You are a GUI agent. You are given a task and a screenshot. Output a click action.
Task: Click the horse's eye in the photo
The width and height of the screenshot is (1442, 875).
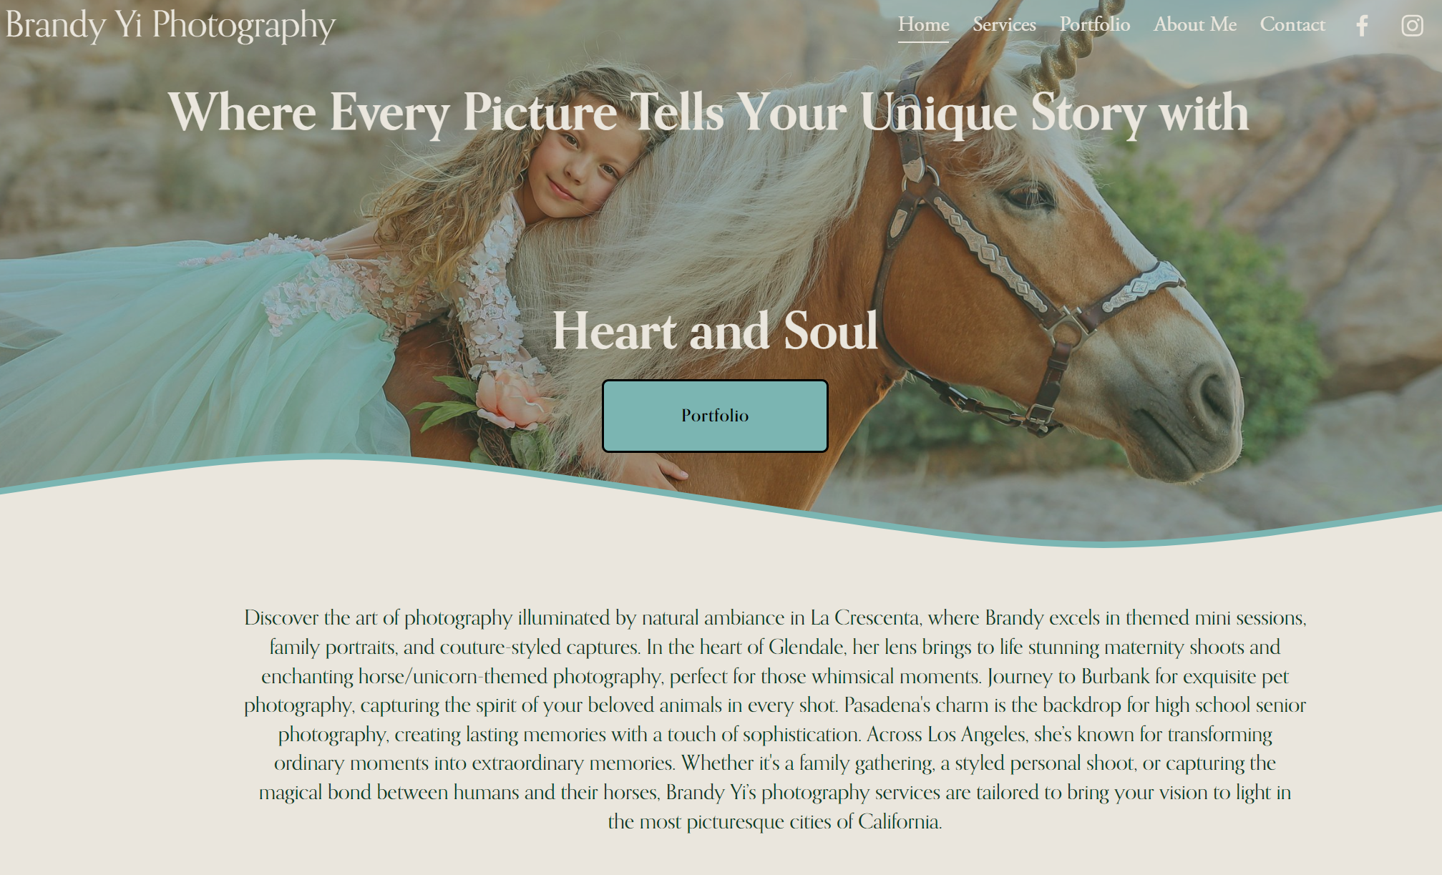click(1028, 195)
